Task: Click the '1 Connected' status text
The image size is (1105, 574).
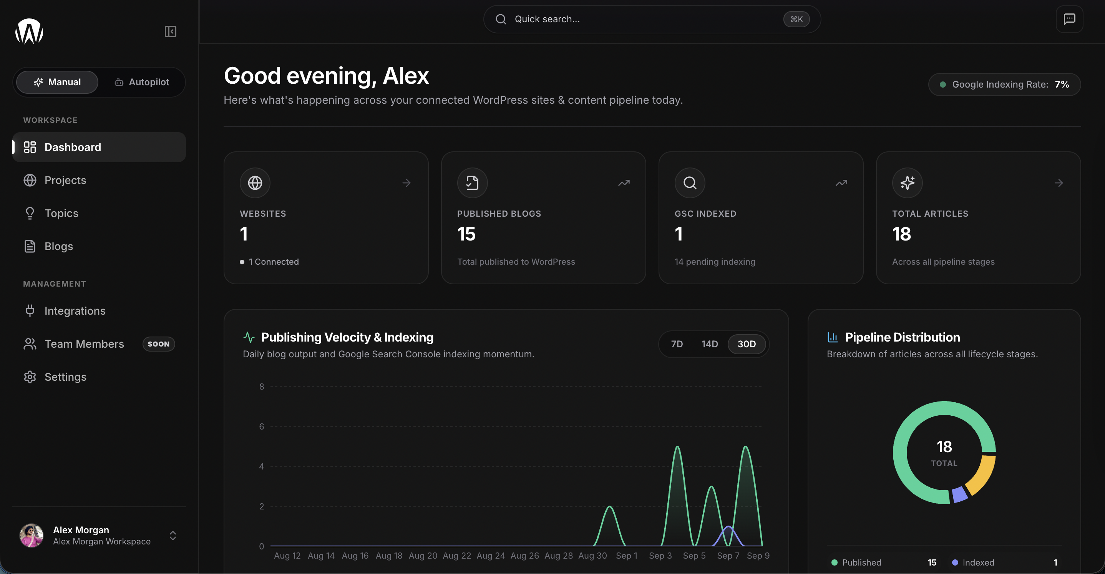Action: coord(274,262)
